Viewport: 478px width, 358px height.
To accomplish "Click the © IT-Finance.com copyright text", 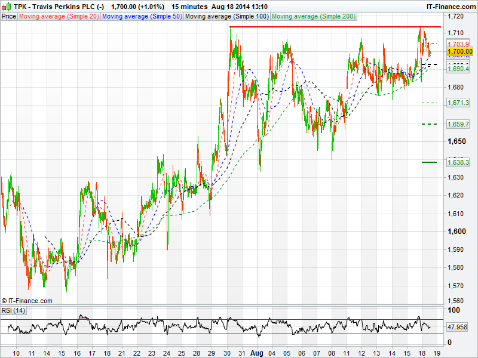I will [x=27, y=301].
